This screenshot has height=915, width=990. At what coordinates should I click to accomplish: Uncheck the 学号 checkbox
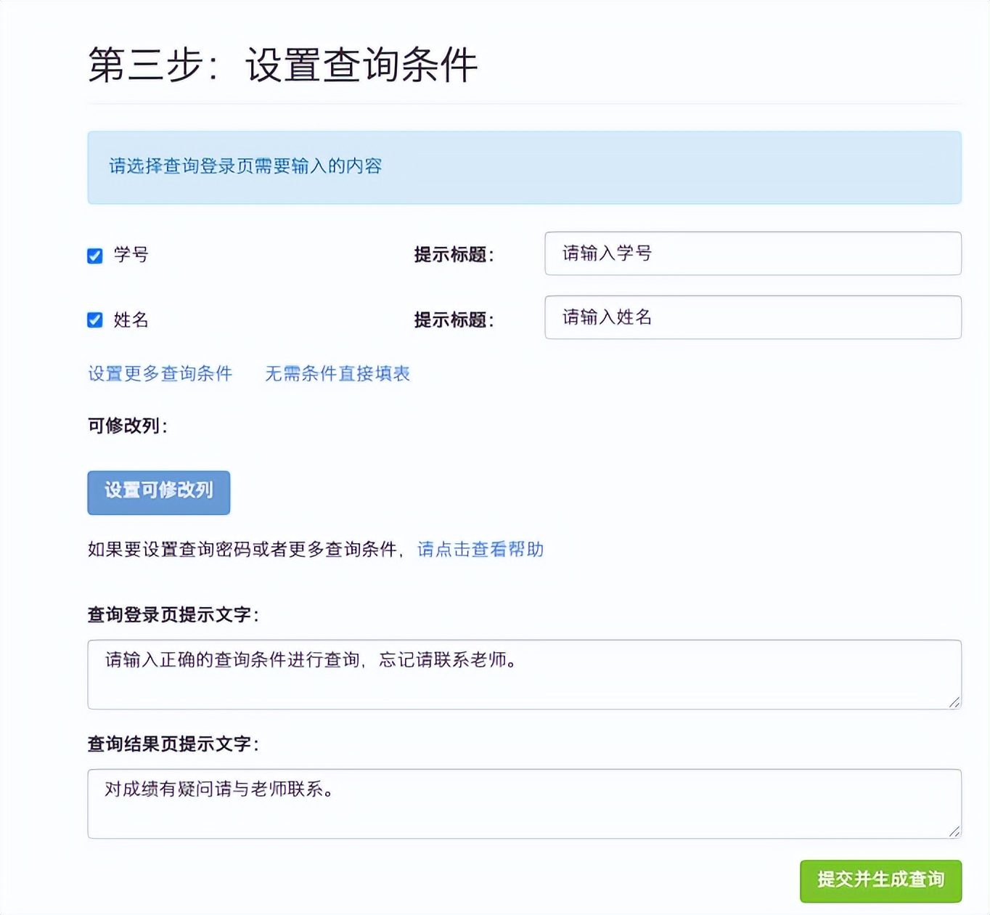(95, 256)
